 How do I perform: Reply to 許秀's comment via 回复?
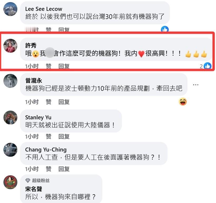tap(64, 66)
